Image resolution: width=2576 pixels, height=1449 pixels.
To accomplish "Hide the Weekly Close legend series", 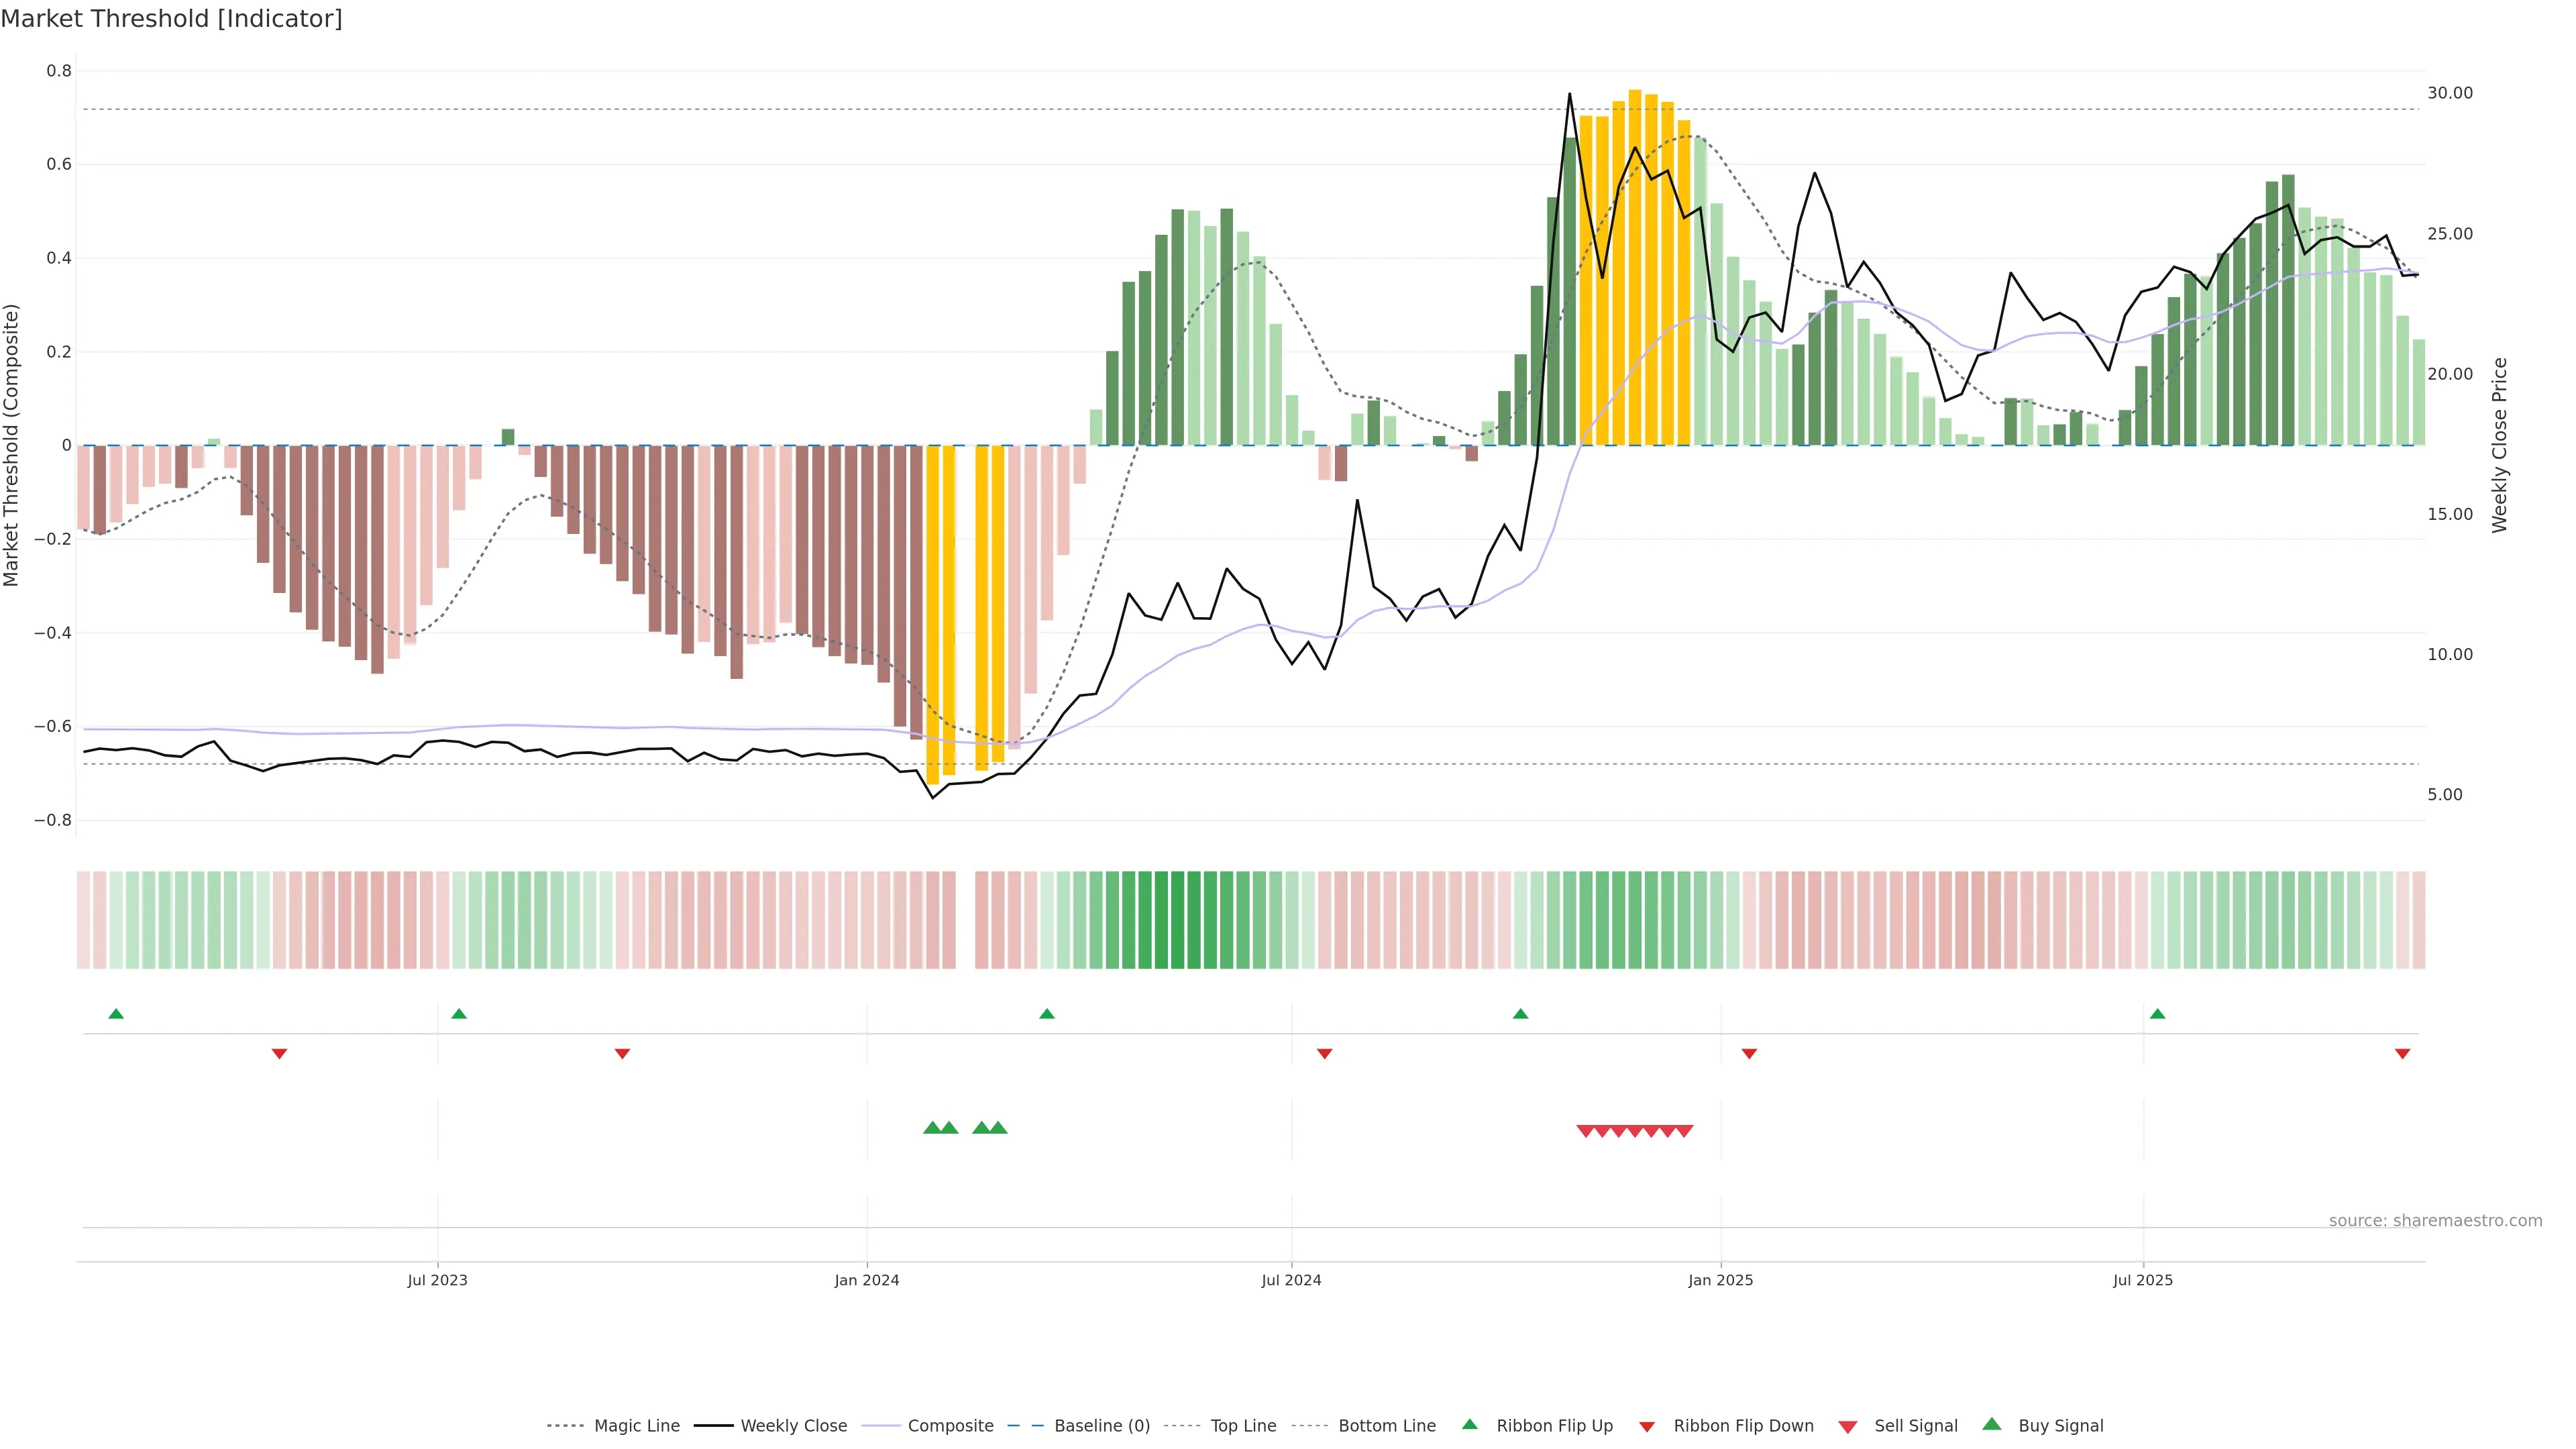I will (793, 1426).
